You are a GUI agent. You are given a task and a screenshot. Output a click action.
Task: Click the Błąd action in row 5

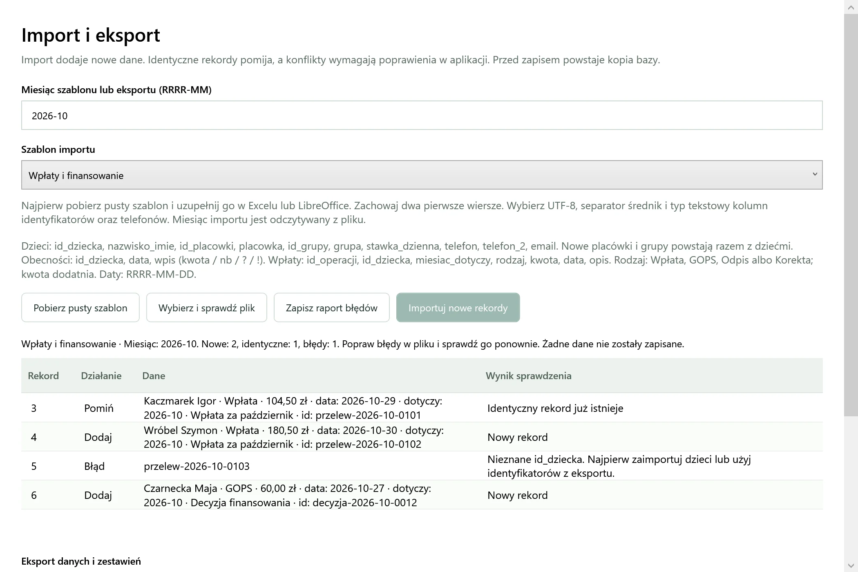[x=94, y=466]
